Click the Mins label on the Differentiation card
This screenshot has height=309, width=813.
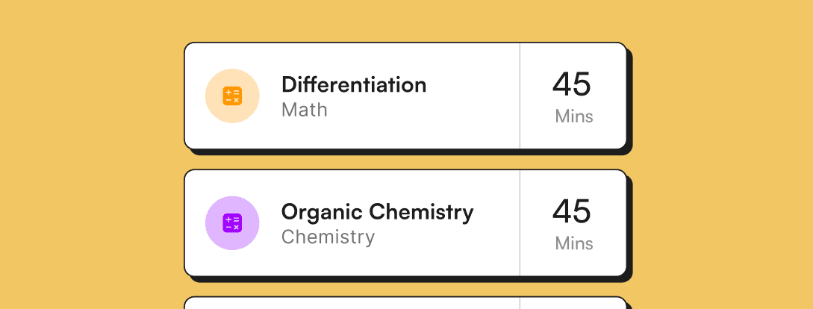(x=574, y=116)
